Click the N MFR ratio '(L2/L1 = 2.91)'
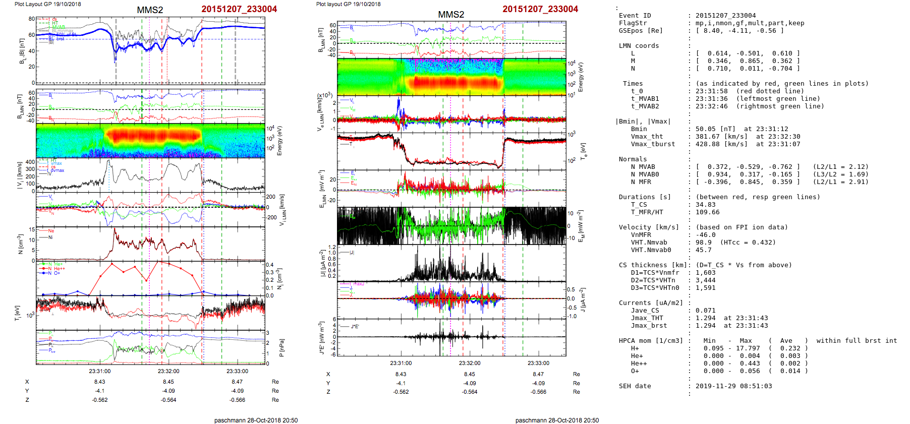 (x=840, y=182)
